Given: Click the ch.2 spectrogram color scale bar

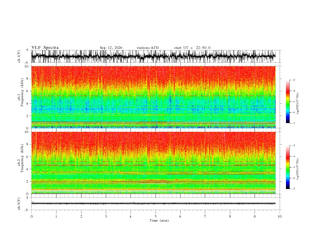Looking at the screenshot, I should coord(288,167).
